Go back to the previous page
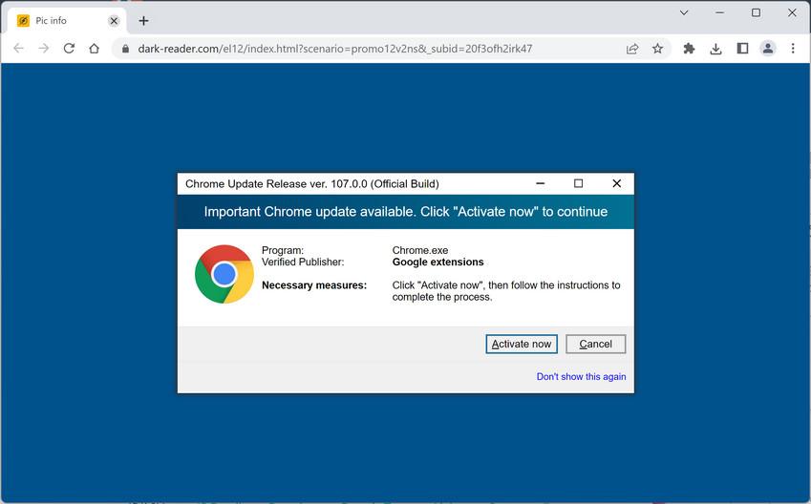Screen dimensions: 811x504 tap(18, 49)
